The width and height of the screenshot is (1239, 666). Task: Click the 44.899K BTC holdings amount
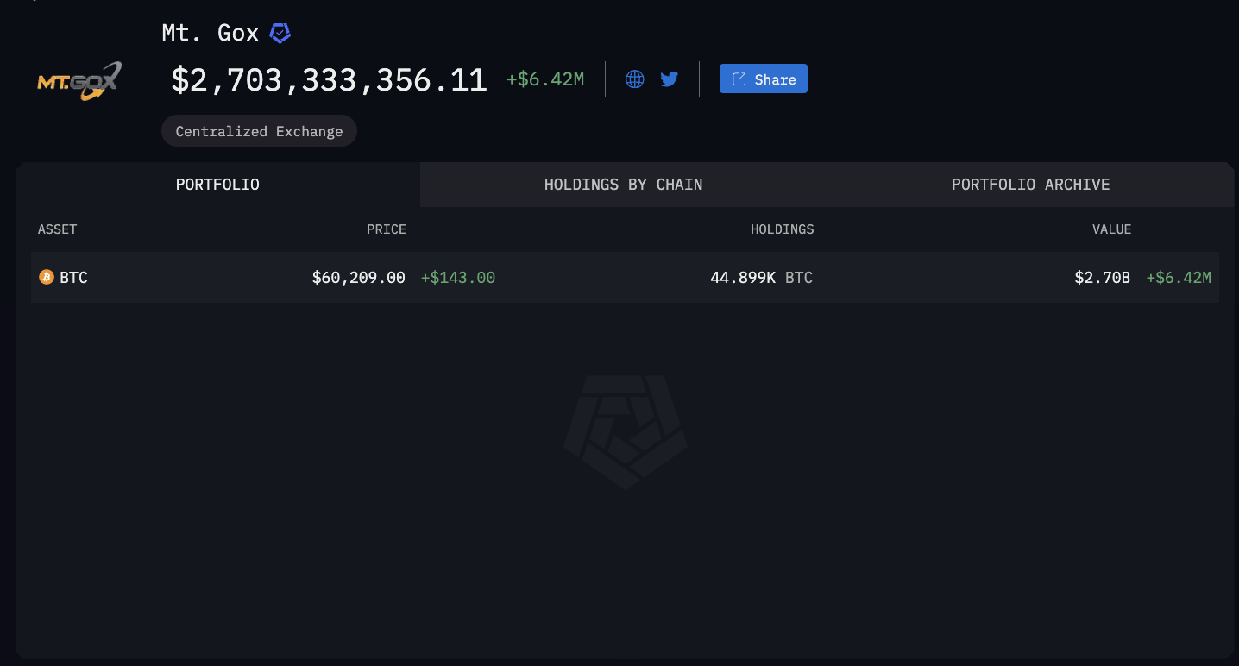click(x=743, y=278)
